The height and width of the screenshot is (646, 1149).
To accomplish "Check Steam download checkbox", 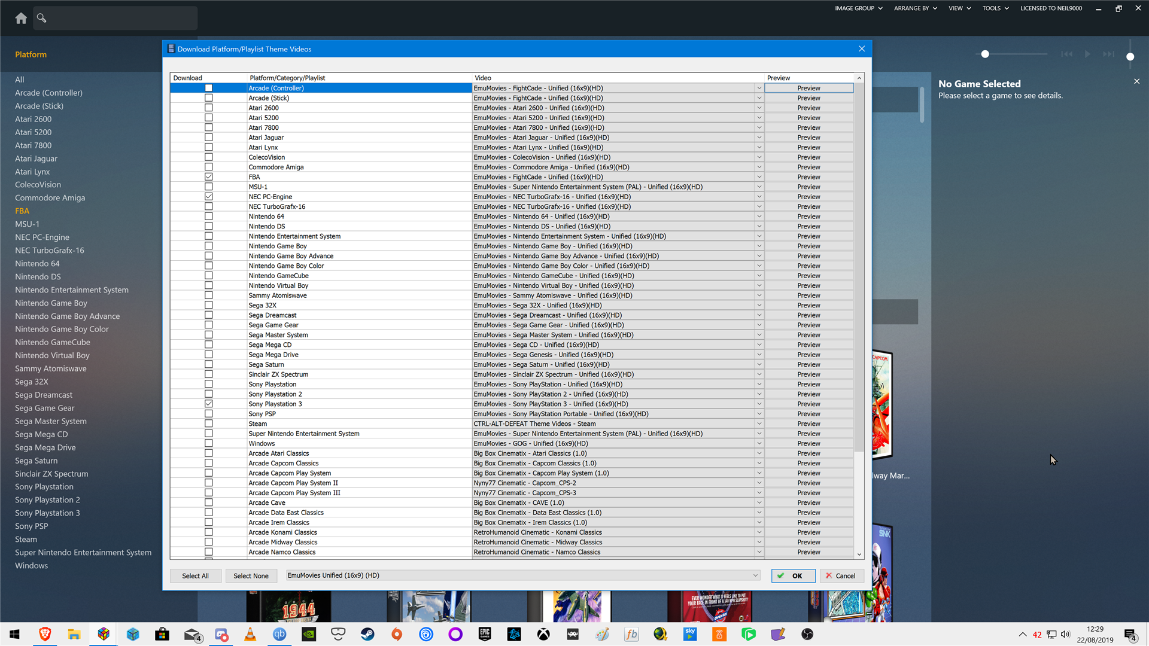I will point(208,423).
